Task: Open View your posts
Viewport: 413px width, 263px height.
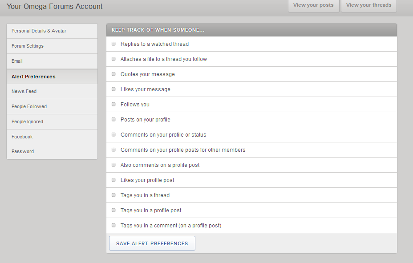Action: pos(313,5)
